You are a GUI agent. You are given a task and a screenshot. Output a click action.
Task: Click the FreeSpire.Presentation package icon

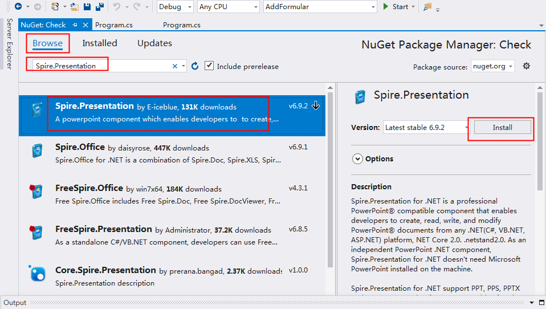(x=36, y=233)
